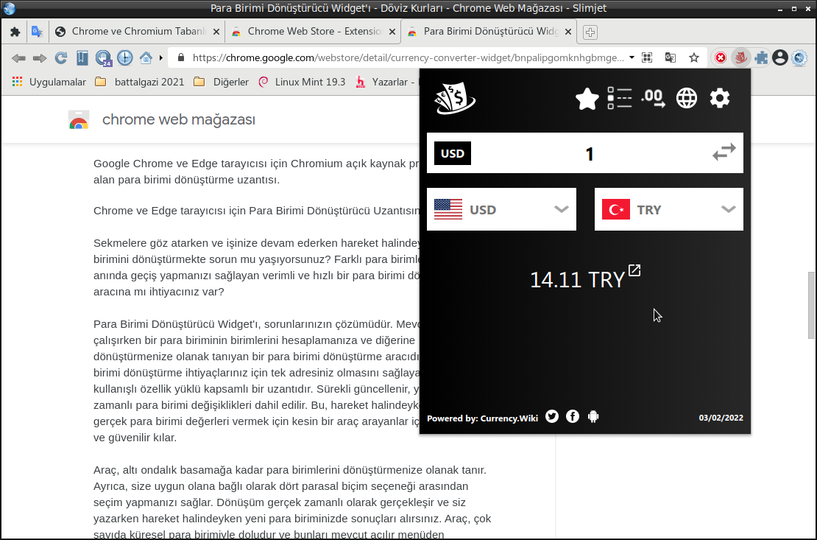Toggle the Currency Converter extension icon
The height and width of the screenshot is (540, 817).
pos(740,58)
